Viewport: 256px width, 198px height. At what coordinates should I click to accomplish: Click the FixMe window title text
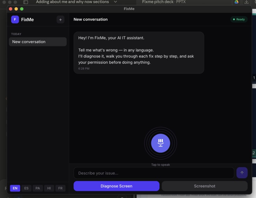click(129, 9)
